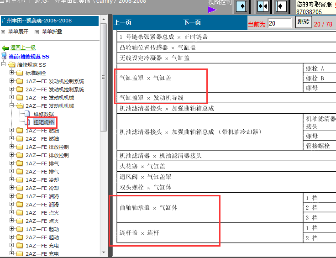Click the 气缸盖罩 × 气缸盖 table cell
This screenshot has width=336, height=258.
pos(210,78)
